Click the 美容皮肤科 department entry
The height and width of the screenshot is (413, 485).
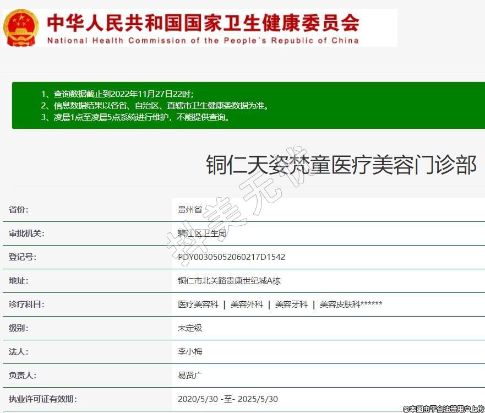pyautogui.click(x=340, y=305)
